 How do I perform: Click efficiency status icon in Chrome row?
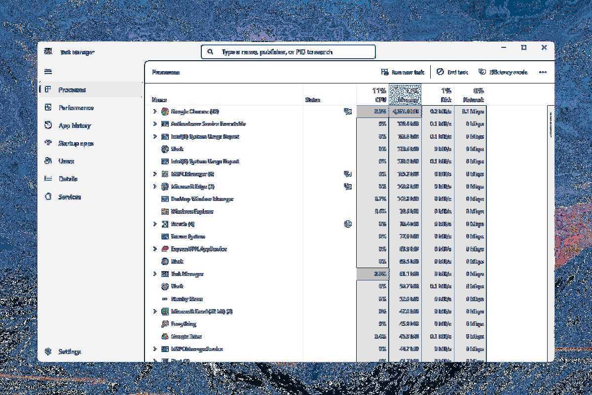coord(348,112)
